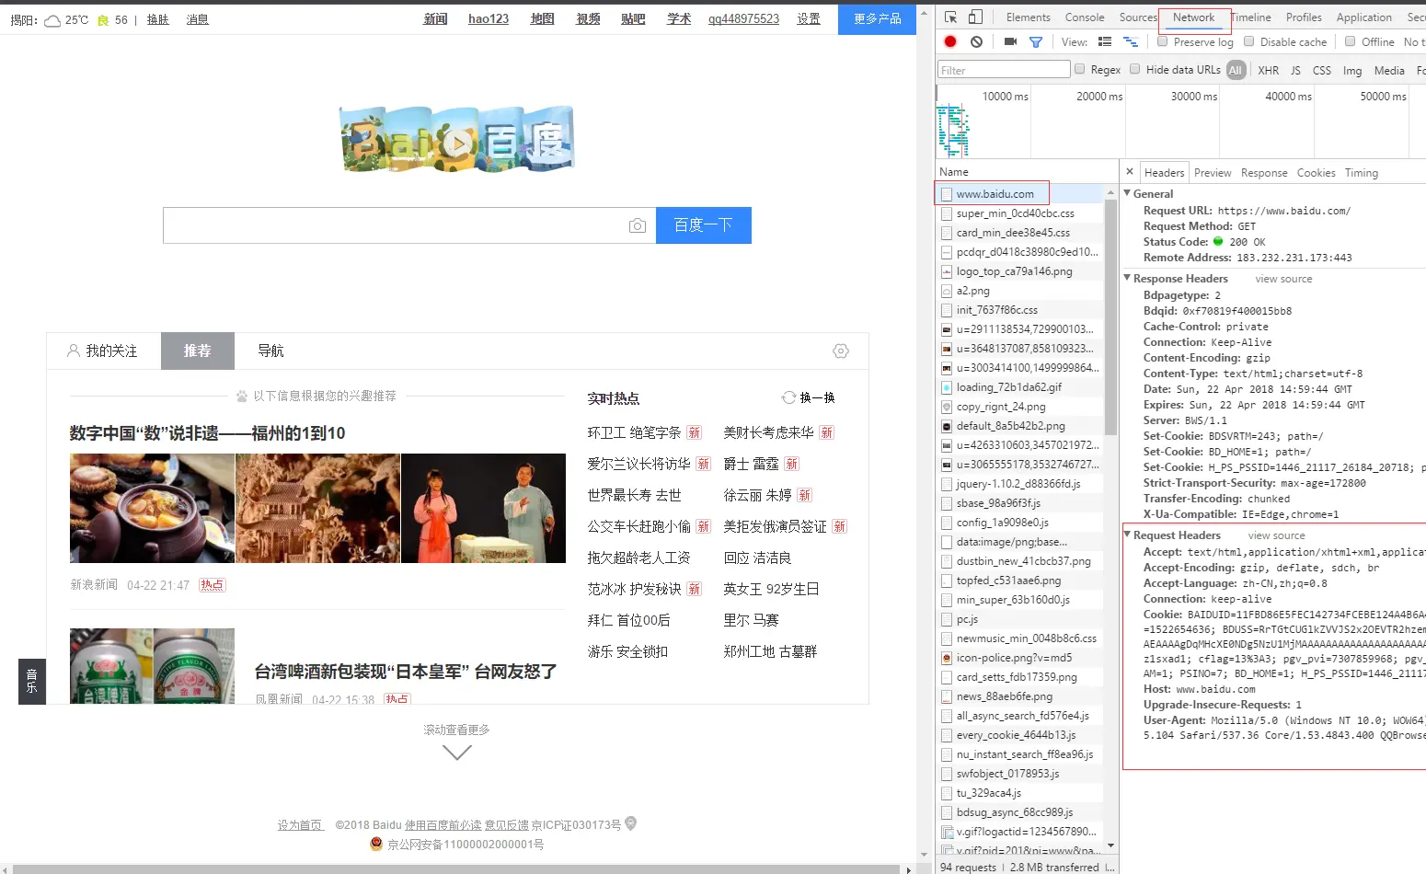
Task: Collapse the Request Headers section
Action: click(x=1128, y=535)
